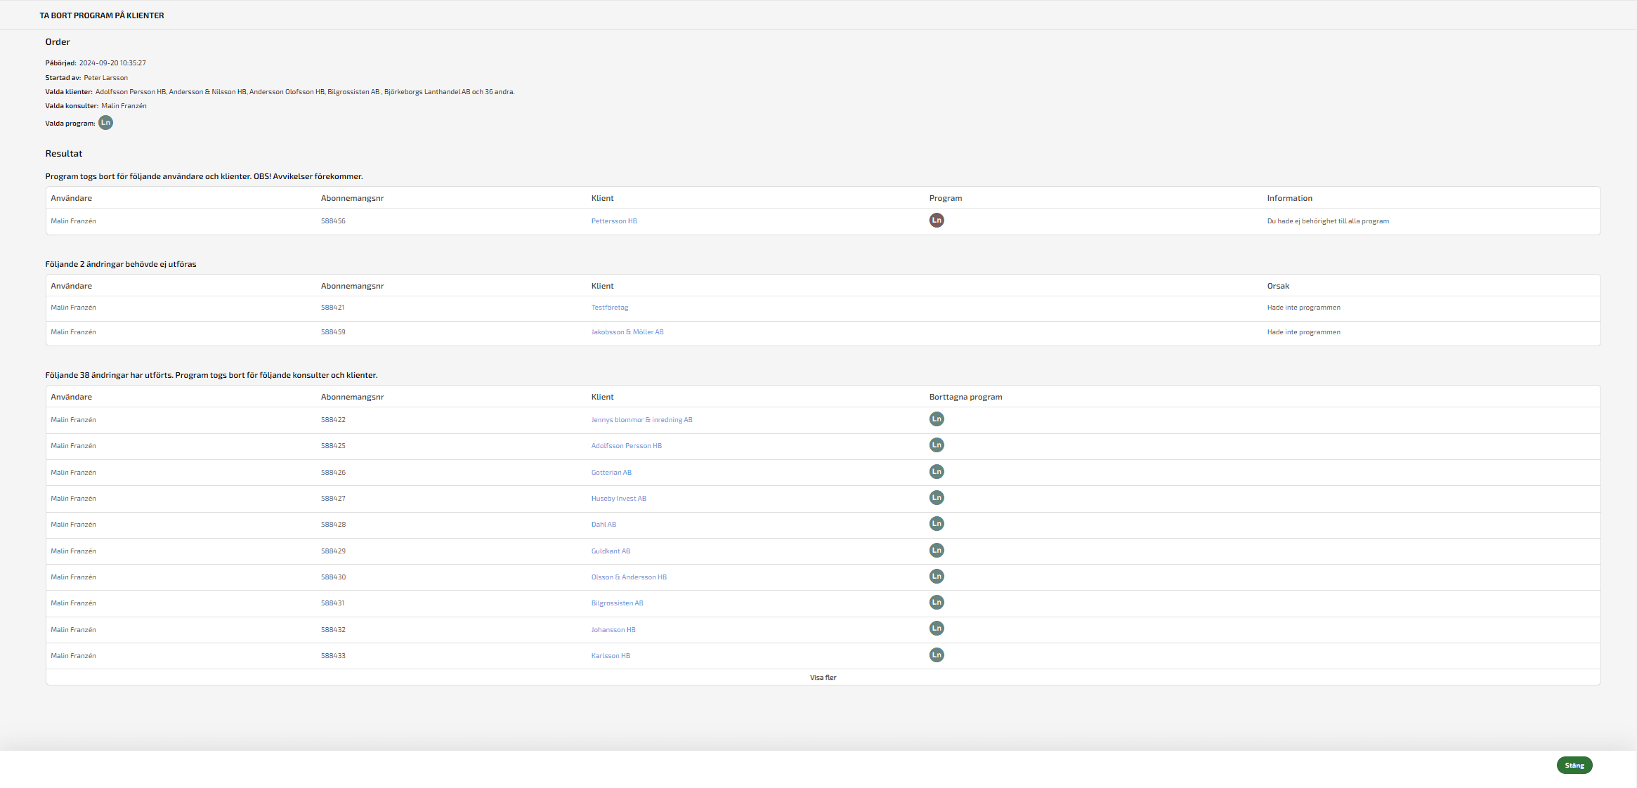Viewport: 1637px width, 788px height.
Task: Open the Guldkant AB link
Action: pos(611,551)
